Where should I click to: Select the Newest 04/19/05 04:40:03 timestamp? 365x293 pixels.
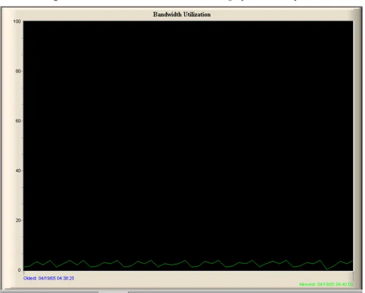[326, 284]
